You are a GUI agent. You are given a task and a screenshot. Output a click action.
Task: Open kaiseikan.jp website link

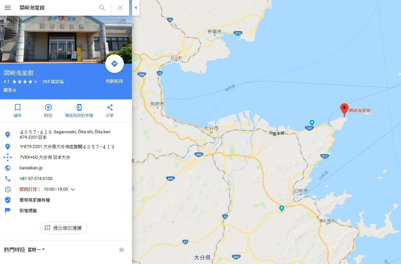[31, 168]
